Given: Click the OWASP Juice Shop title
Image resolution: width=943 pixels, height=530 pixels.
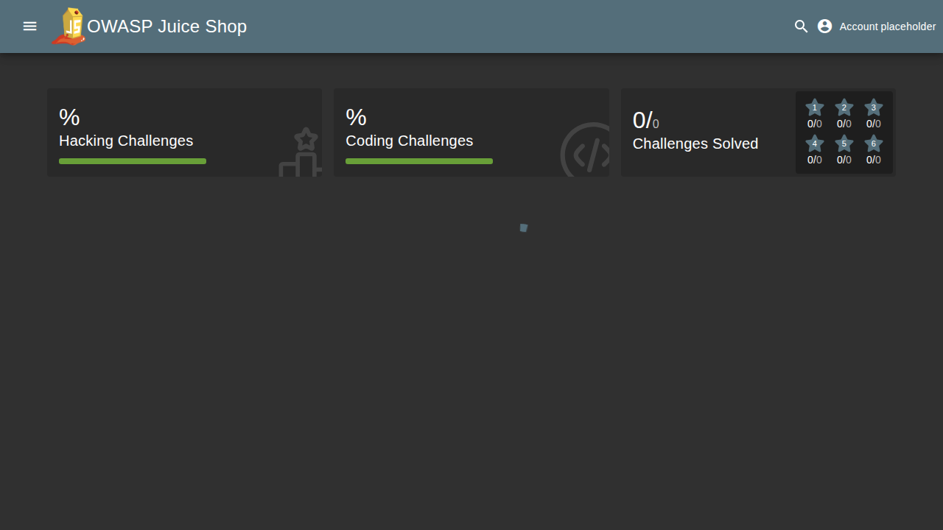Looking at the screenshot, I should [167, 26].
